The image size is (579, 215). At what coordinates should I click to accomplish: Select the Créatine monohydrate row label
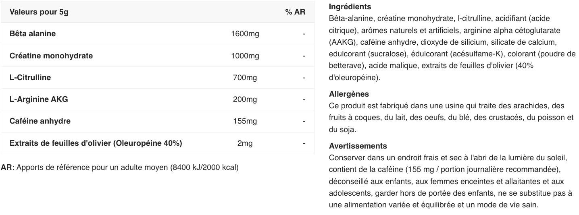(x=51, y=56)
